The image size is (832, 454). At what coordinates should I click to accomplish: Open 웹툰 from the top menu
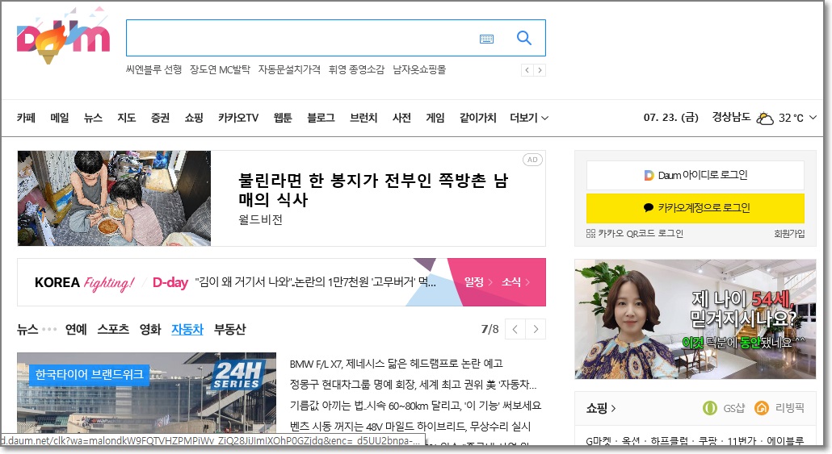pyautogui.click(x=283, y=118)
